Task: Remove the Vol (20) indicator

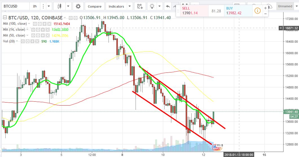Action: point(37,42)
